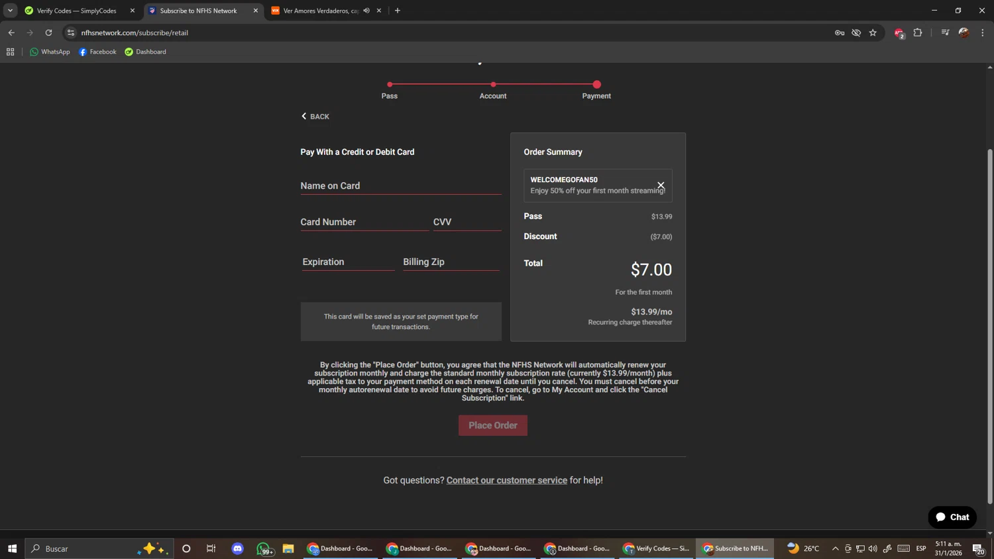Open the Chat support widget
Screen dimensions: 994x559
(x=952, y=517)
